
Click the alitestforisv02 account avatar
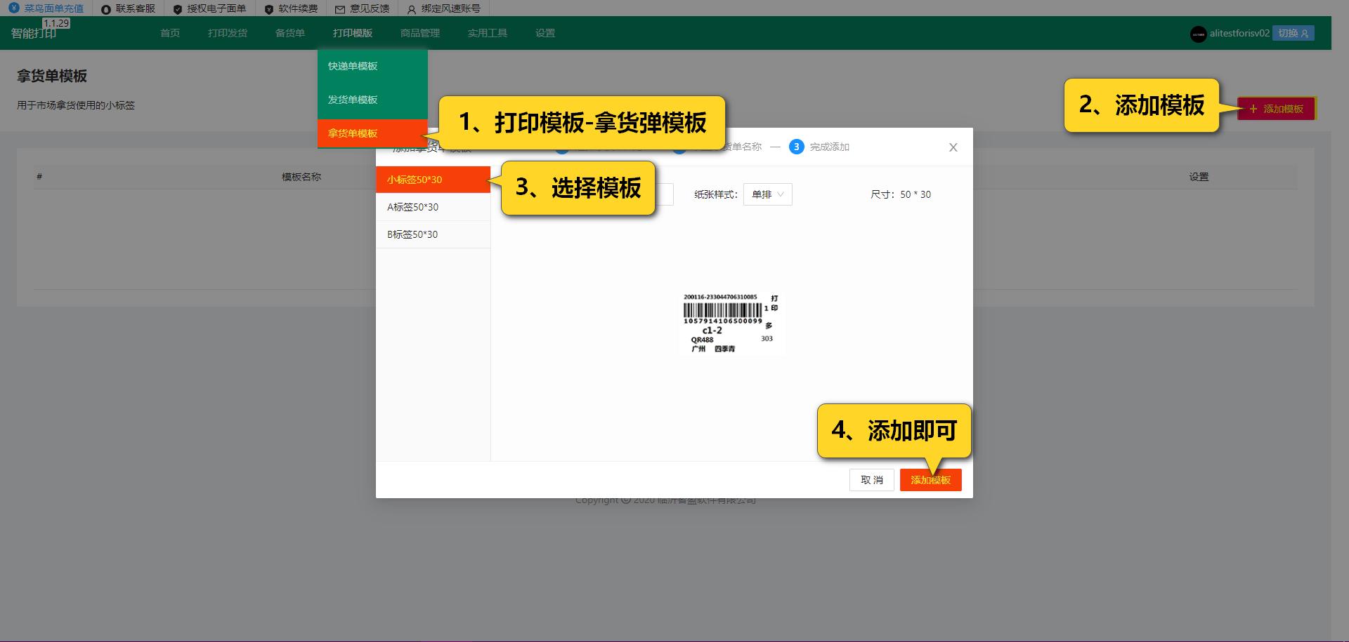pos(1198,33)
